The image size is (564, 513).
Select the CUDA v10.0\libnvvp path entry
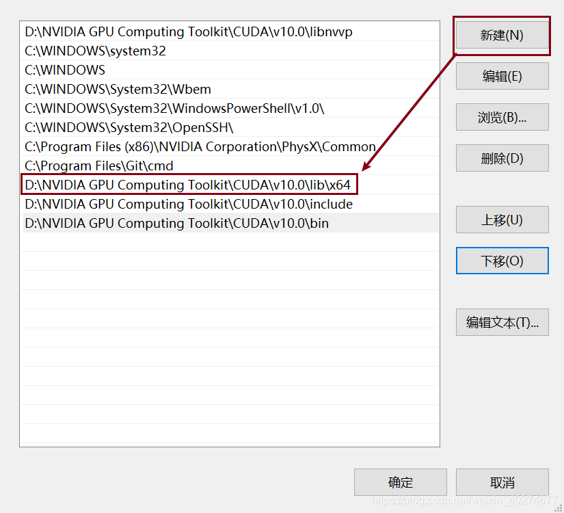230,31
